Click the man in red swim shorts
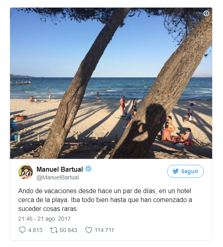 (122, 105)
